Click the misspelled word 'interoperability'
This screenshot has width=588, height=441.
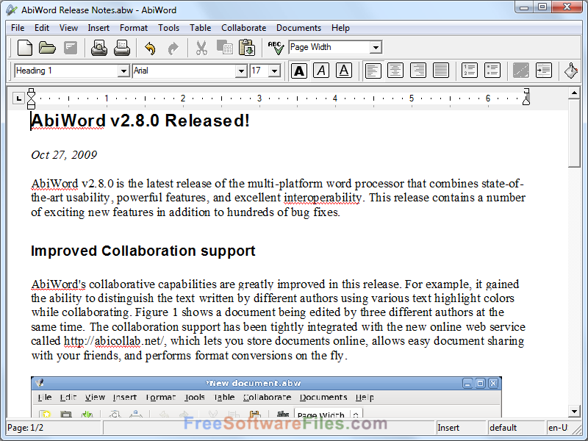[323, 198]
